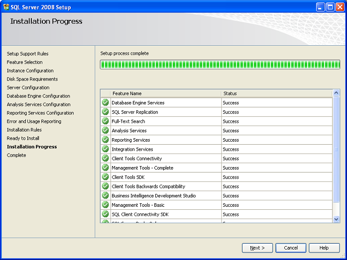The height and width of the screenshot is (260, 347).
Task: Click green check icon beside Client Tools Connectivity
Action: coord(106,159)
